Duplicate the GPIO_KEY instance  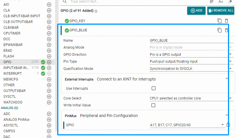coord(219,21)
